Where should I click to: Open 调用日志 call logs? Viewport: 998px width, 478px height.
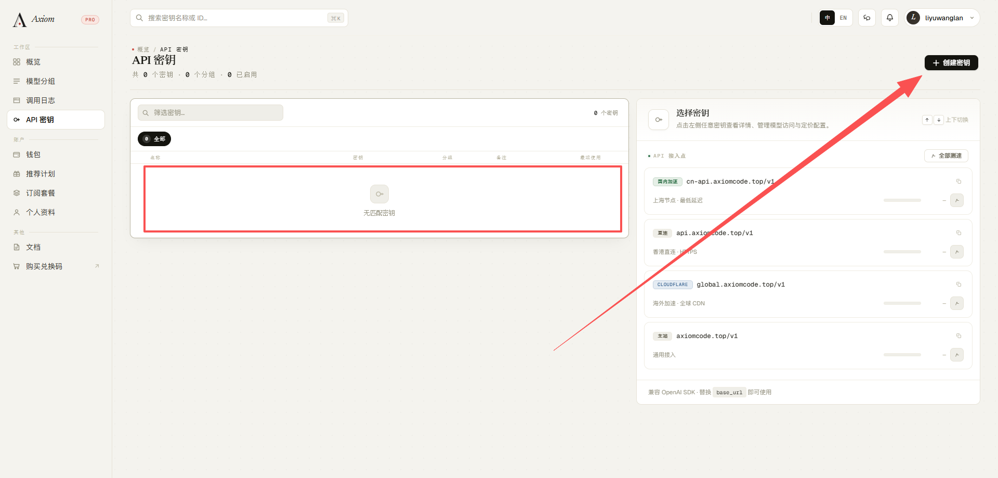(x=56, y=100)
